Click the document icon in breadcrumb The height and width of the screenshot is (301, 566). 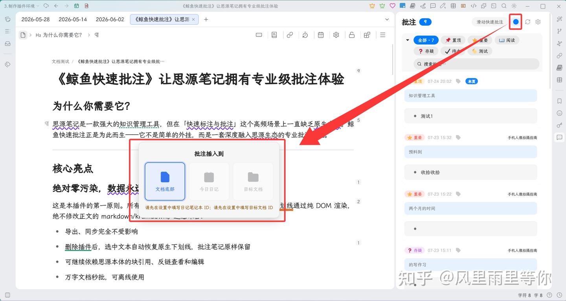23,35
